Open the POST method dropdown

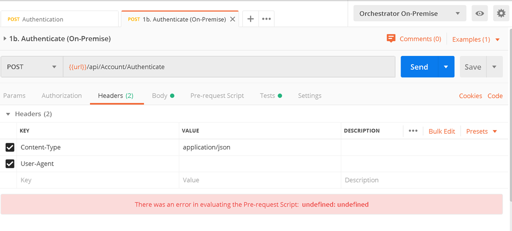[x=32, y=67]
